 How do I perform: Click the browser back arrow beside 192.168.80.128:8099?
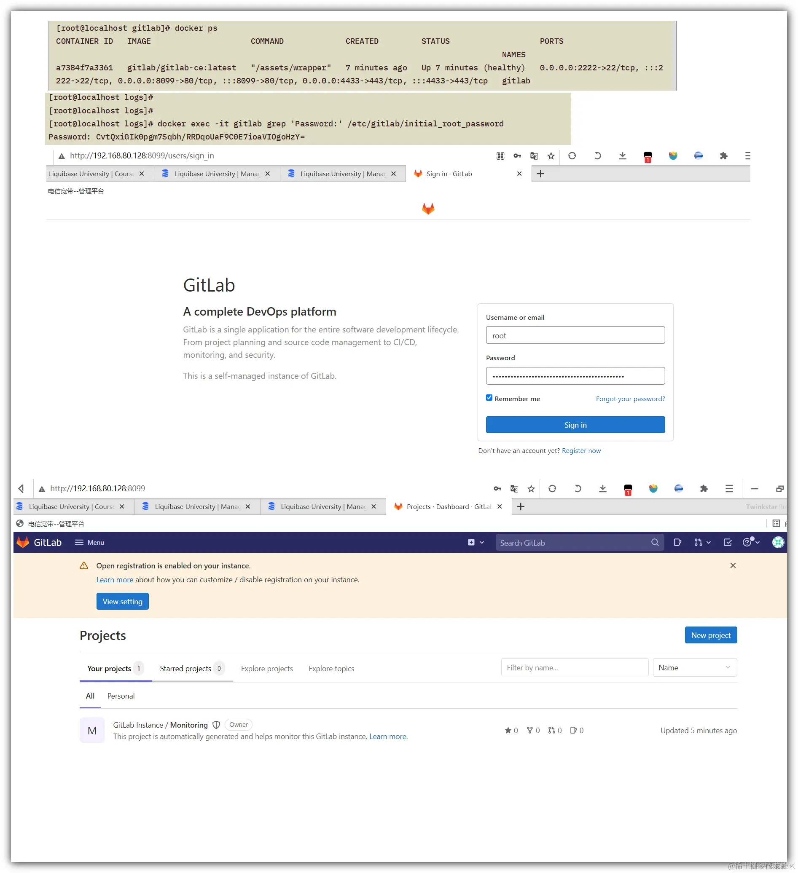pos(21,488)
